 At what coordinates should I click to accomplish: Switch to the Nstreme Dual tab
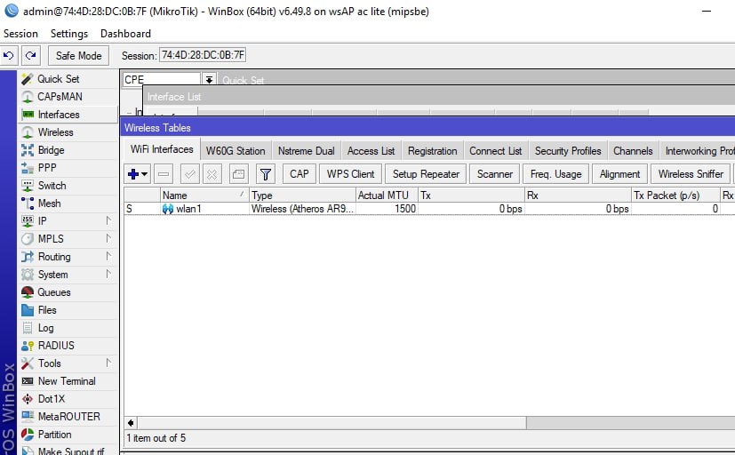click(306, 151)
